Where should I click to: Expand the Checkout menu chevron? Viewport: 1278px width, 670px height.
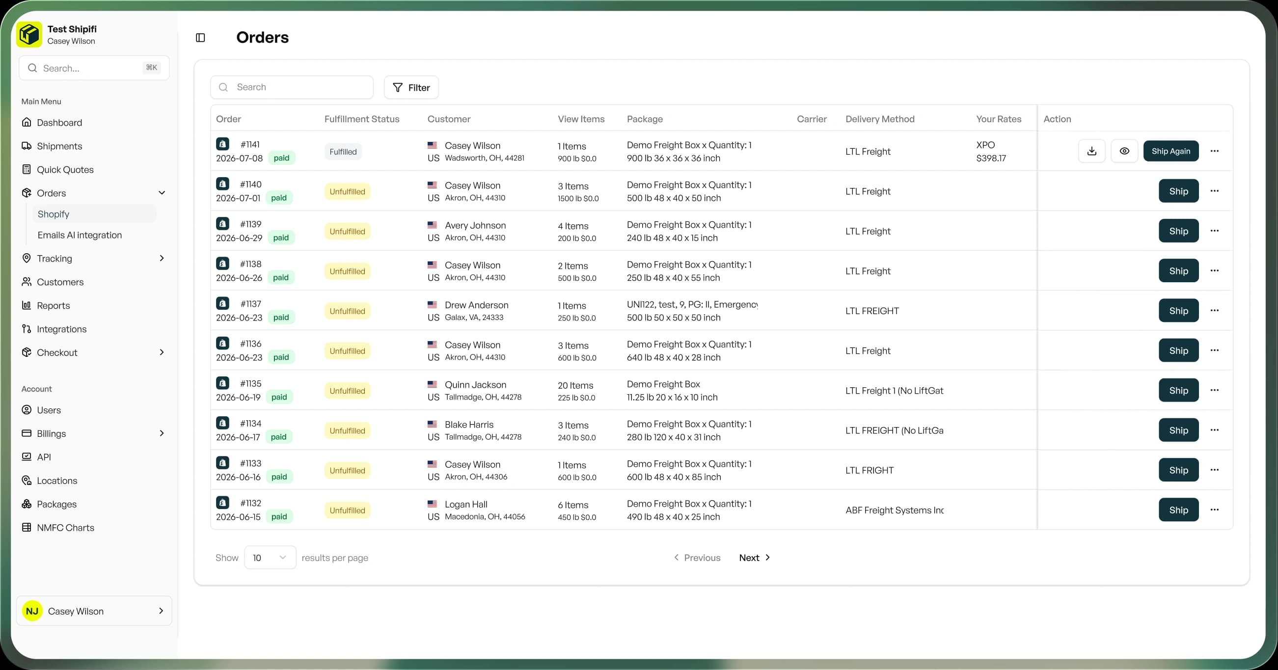click(161, 352)
